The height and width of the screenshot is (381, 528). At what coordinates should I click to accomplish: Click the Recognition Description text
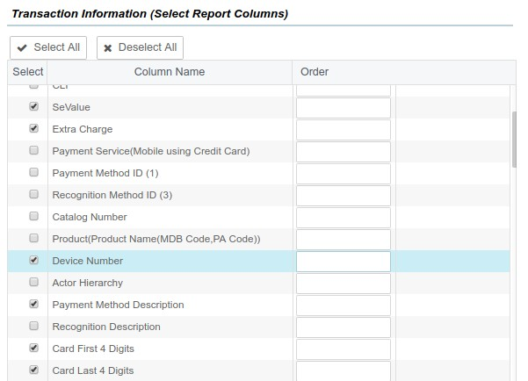pos(106,327)
